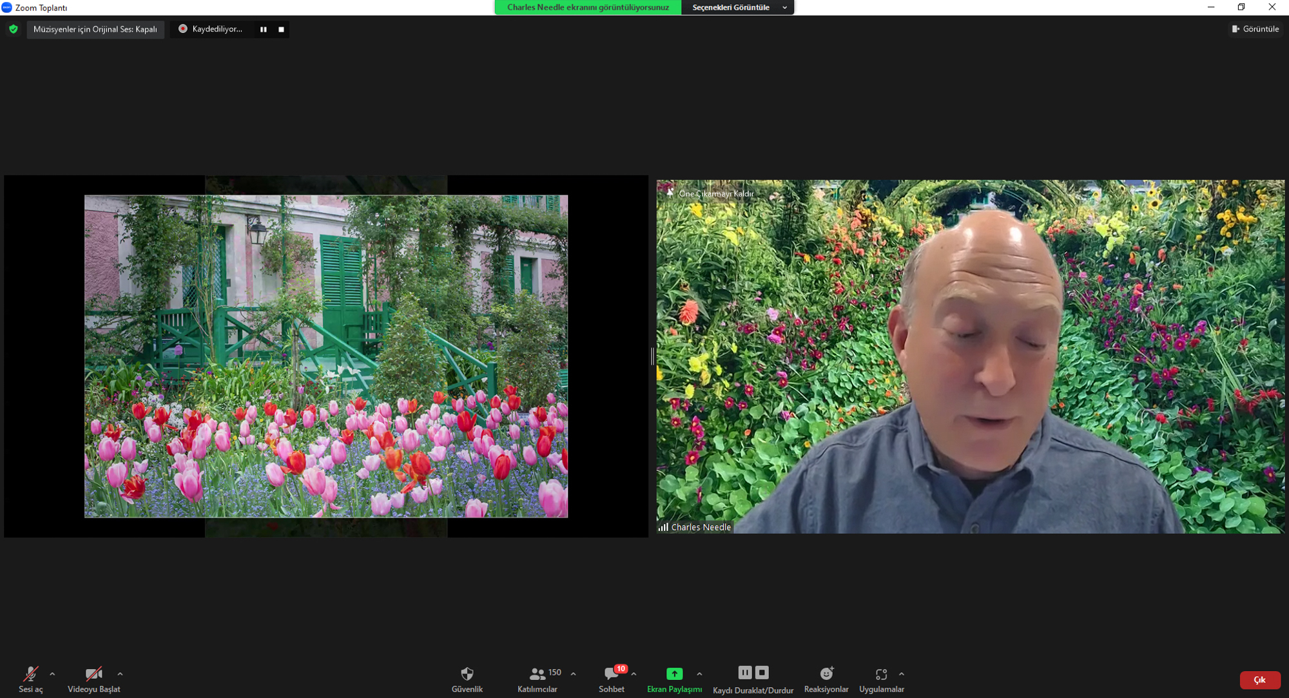Click the divider handle between share and video
The image size is (1289, 698).
point(652,356)
